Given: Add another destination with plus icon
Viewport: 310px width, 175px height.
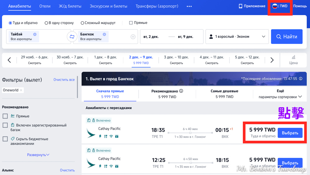Looking at the screenshot, I should [133, 37].
